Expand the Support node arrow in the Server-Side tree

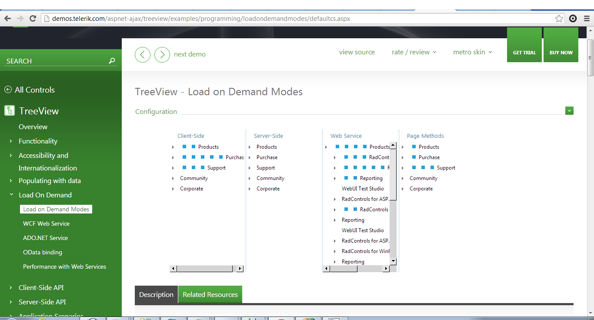click(x=250, y=168)
